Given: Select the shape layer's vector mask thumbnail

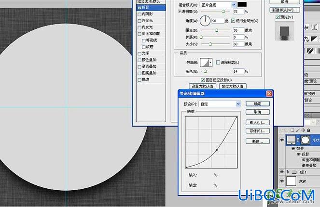Looking at the screenshot, I should point(306,140).
